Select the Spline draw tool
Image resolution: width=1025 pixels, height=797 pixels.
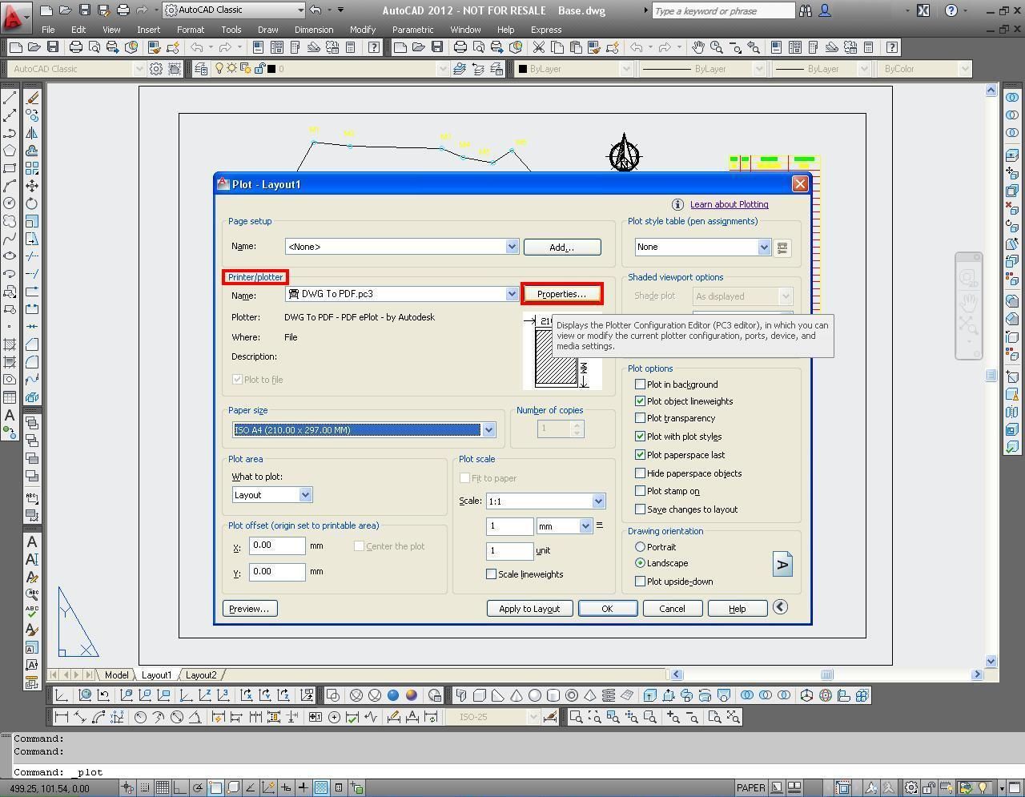coord(10,239)
